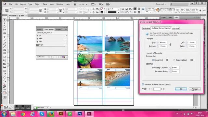The image size is (208, 117).
Task: Select the Note tool
Action: (5, 71)
